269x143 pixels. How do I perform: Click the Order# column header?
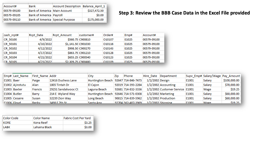pyautogui.click(x=108, y=35)
